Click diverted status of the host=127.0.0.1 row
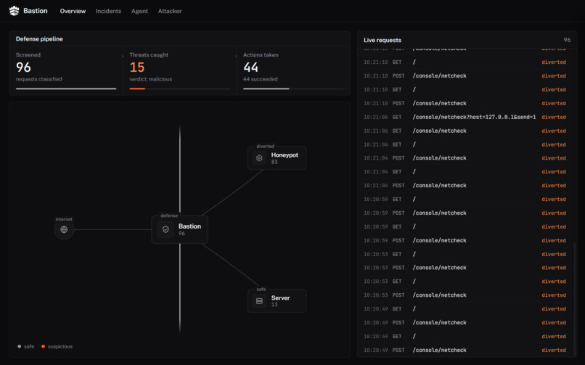The width and height of the screenshot is (585, 365). 554,117
